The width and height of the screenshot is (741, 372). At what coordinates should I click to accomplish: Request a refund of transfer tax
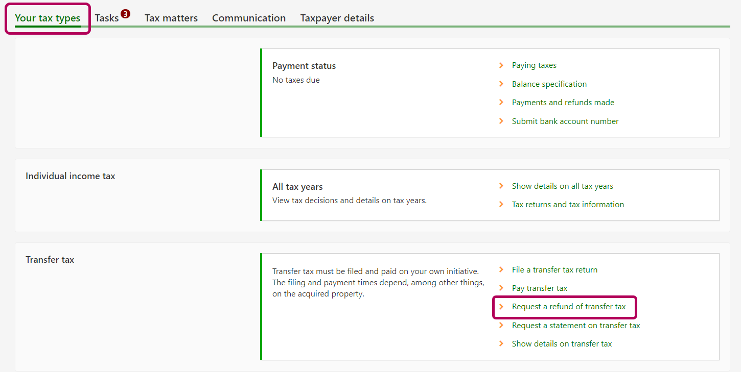coord(568,307)
